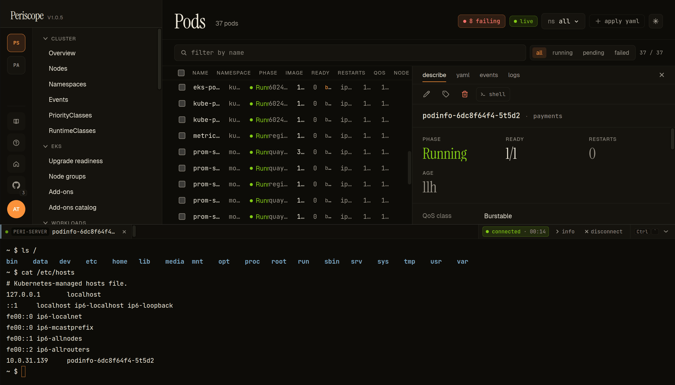Close the pod detail panel
The width and height of the screenshot is (675, 385).
coord(662,75)
